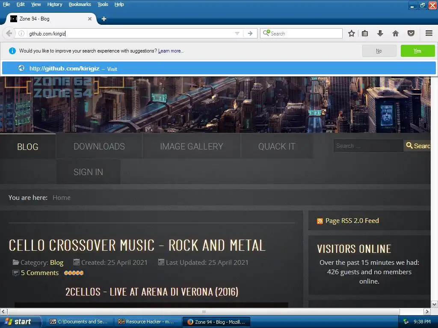Switch to C:\Documents and Se... taskbar window
Image resolution: width=438 pixels, height=328 pixels.
click(79, 322)
